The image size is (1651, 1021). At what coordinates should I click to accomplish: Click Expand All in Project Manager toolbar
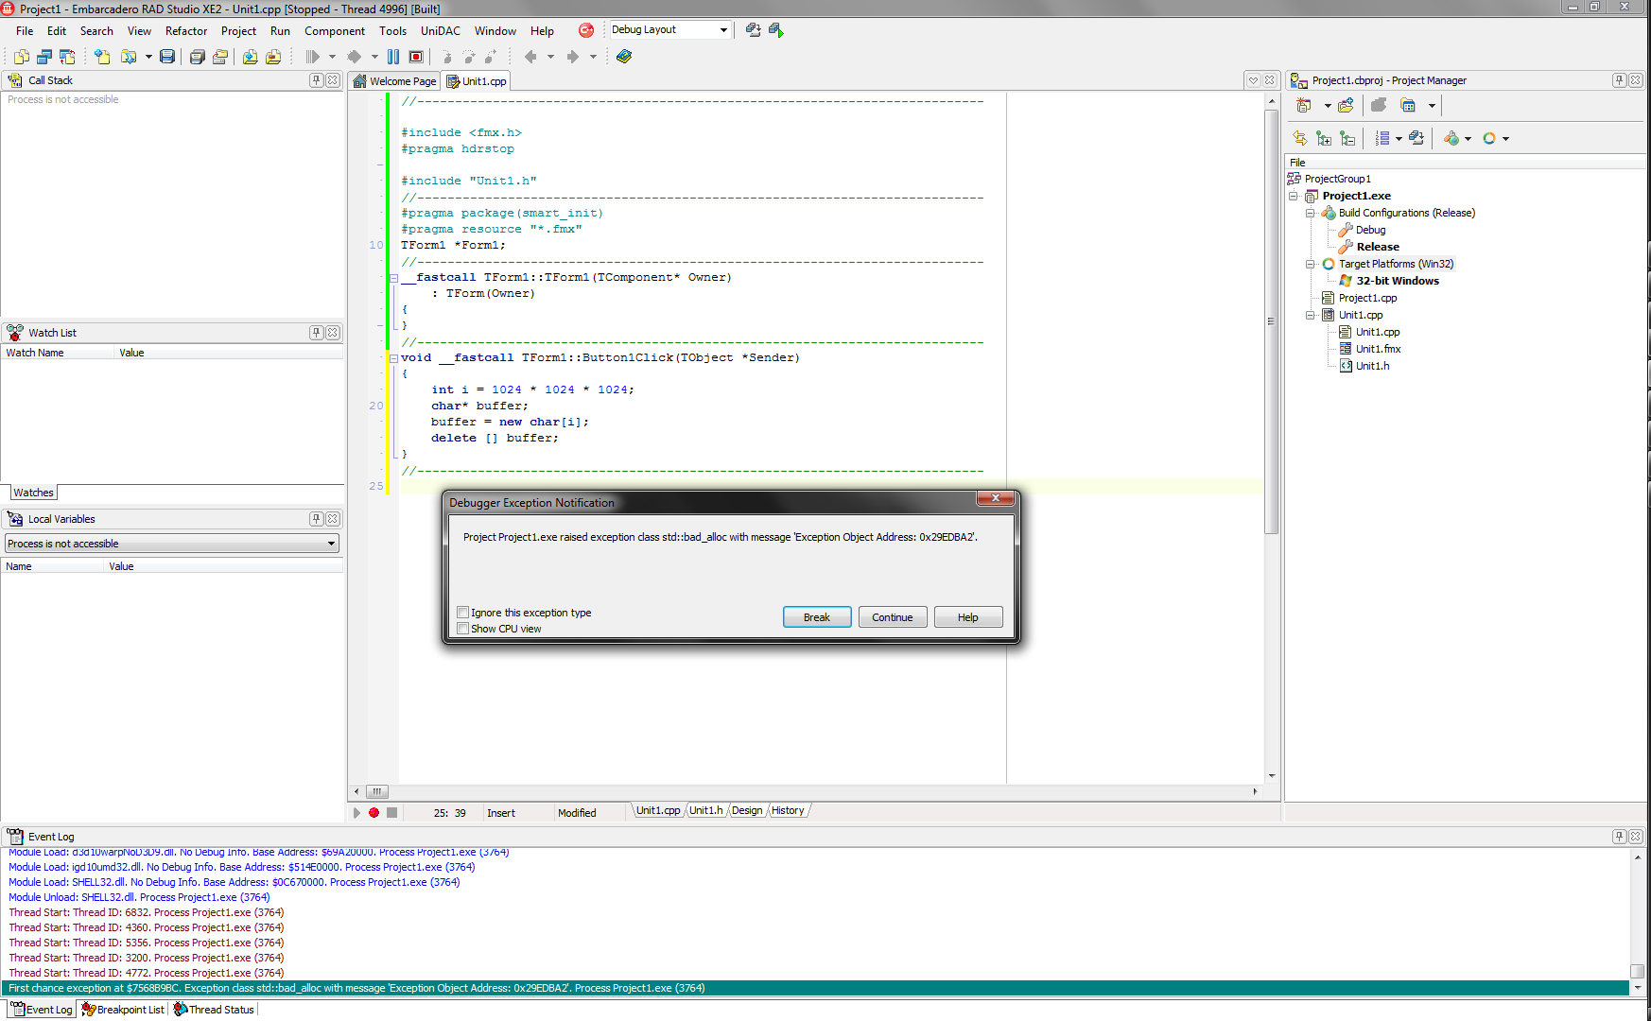[x=1324, y=139]
